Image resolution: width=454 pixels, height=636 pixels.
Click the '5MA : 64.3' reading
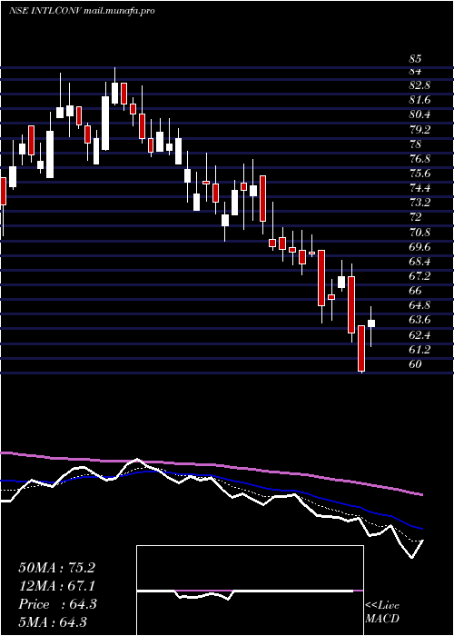coord(53,621)
